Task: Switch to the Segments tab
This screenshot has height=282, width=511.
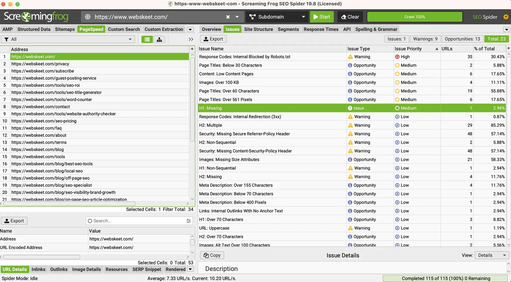Action: click(x=288, y=29)
